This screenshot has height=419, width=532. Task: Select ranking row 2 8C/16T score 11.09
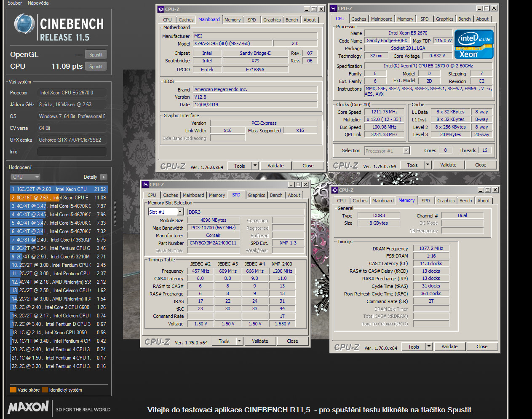point(59,198)
